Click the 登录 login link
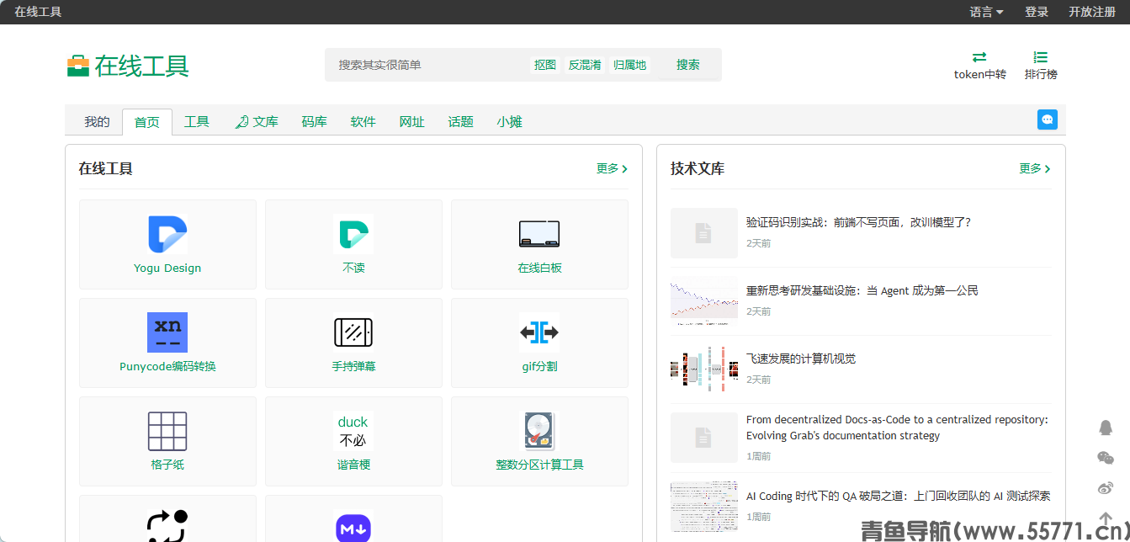The image size is (1130, 542). pyautogui.click(x=1037, y=12)
